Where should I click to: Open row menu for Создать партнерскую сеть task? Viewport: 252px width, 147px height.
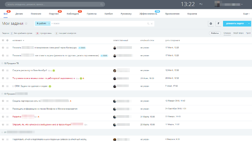(7, 101)
